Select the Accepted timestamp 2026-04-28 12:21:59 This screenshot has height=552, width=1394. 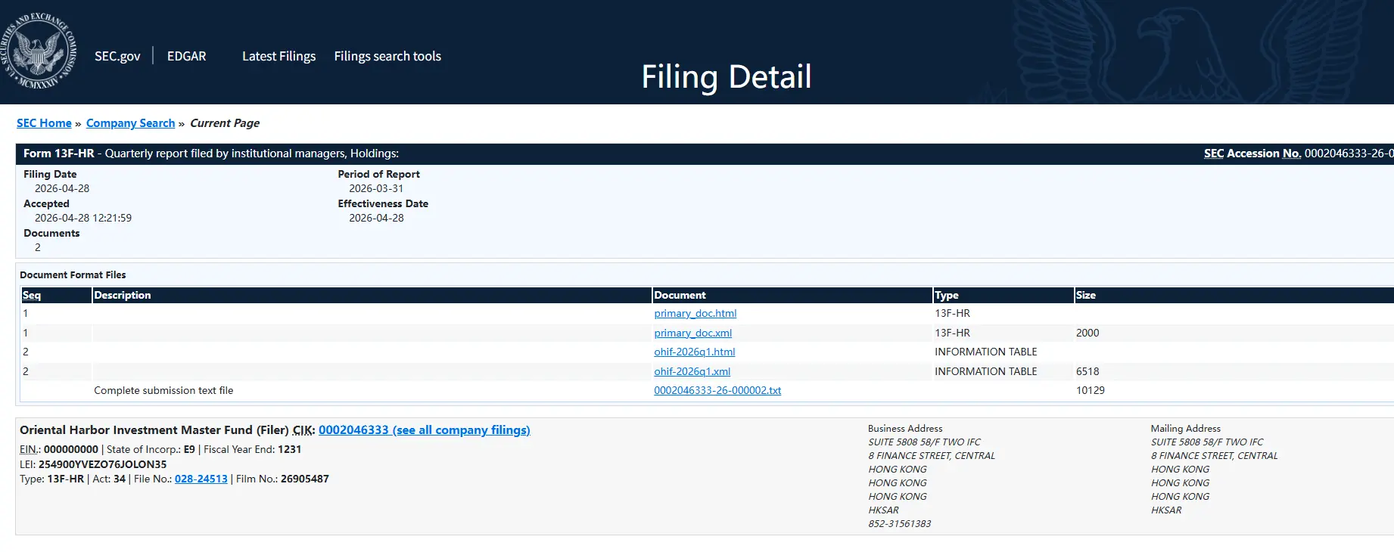[x=83, y=218]
